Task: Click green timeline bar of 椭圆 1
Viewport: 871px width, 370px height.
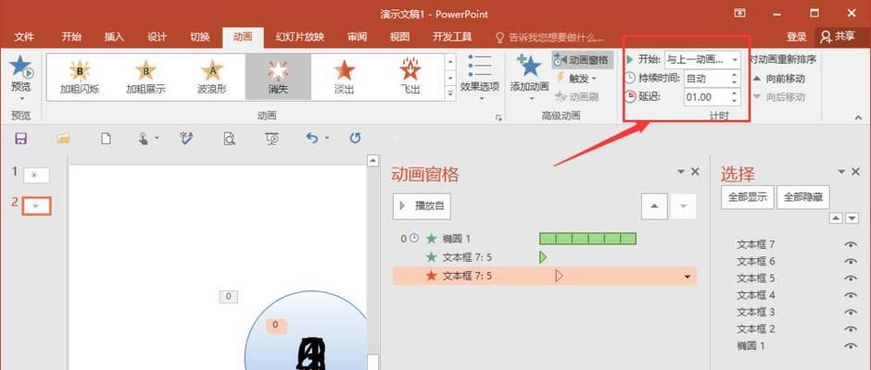Action: pyautogui.click(x=587, y=239)
